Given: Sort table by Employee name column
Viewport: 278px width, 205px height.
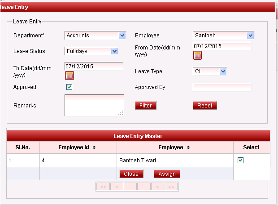Looking at the screenshot, I should pyautogui.click(x=188, y=147).
